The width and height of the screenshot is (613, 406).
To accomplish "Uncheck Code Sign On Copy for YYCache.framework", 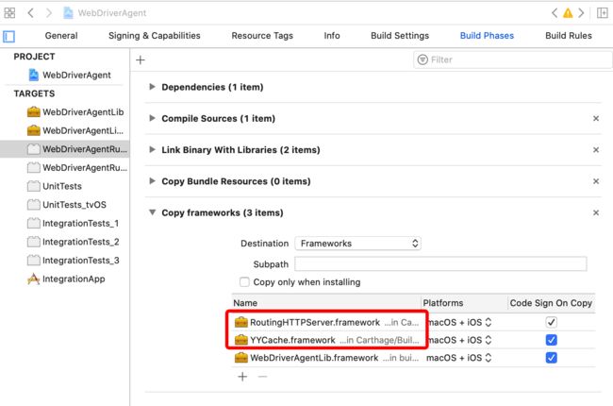I will [x=552, y=340].
